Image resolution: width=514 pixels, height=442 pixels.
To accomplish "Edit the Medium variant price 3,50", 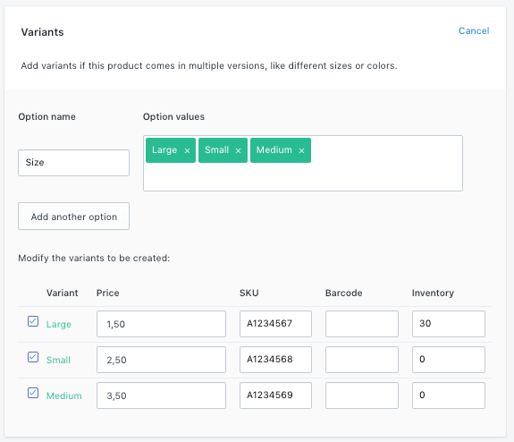I will coord(161,395).
